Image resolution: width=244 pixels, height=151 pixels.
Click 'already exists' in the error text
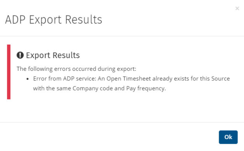171,79
